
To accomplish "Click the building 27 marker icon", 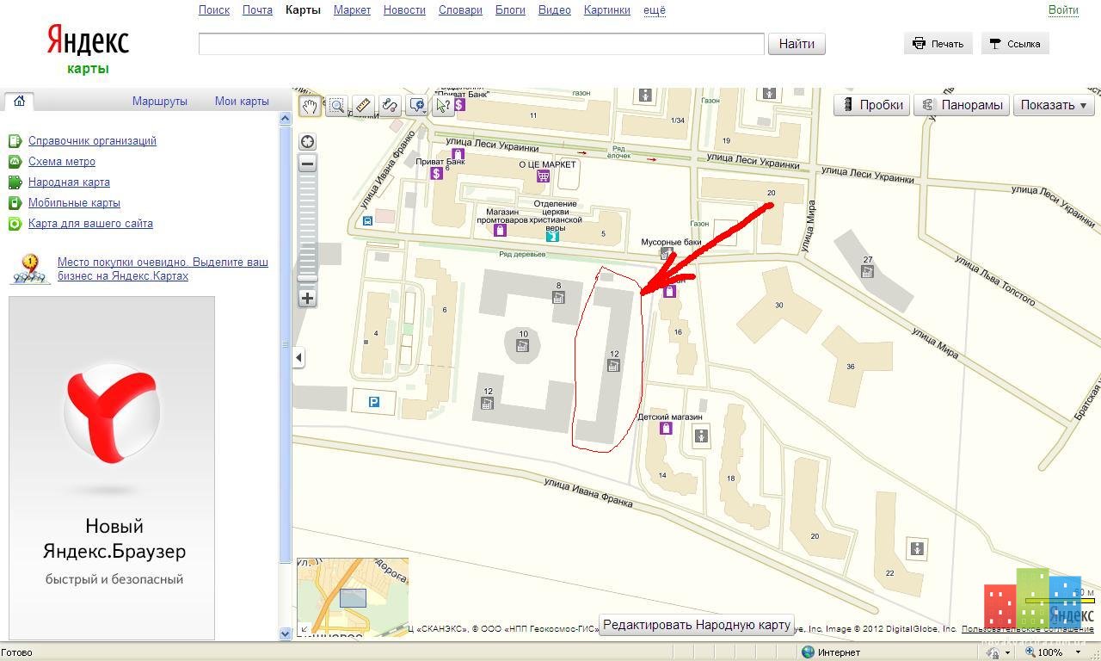I will tap(867, 272).
